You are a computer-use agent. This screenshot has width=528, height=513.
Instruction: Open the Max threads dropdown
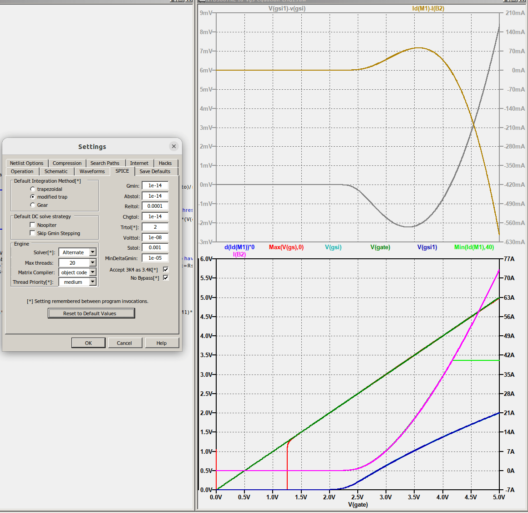(x=93, y=262)
